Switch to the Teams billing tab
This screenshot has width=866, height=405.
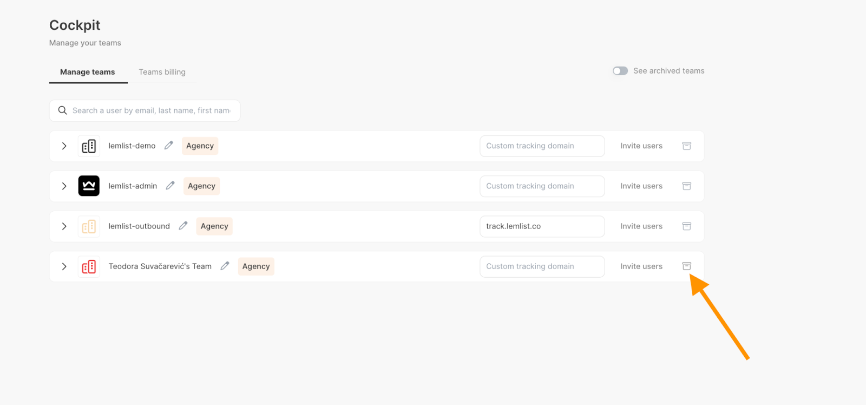click(x=162, y=72)
